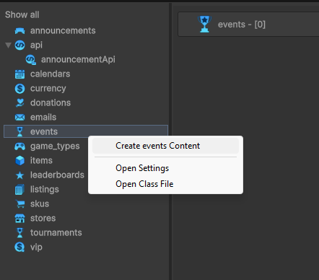Viewport: 319px width, 280px height.
Task: Choose Open Class File in context menu
Action: click(165, 184)
